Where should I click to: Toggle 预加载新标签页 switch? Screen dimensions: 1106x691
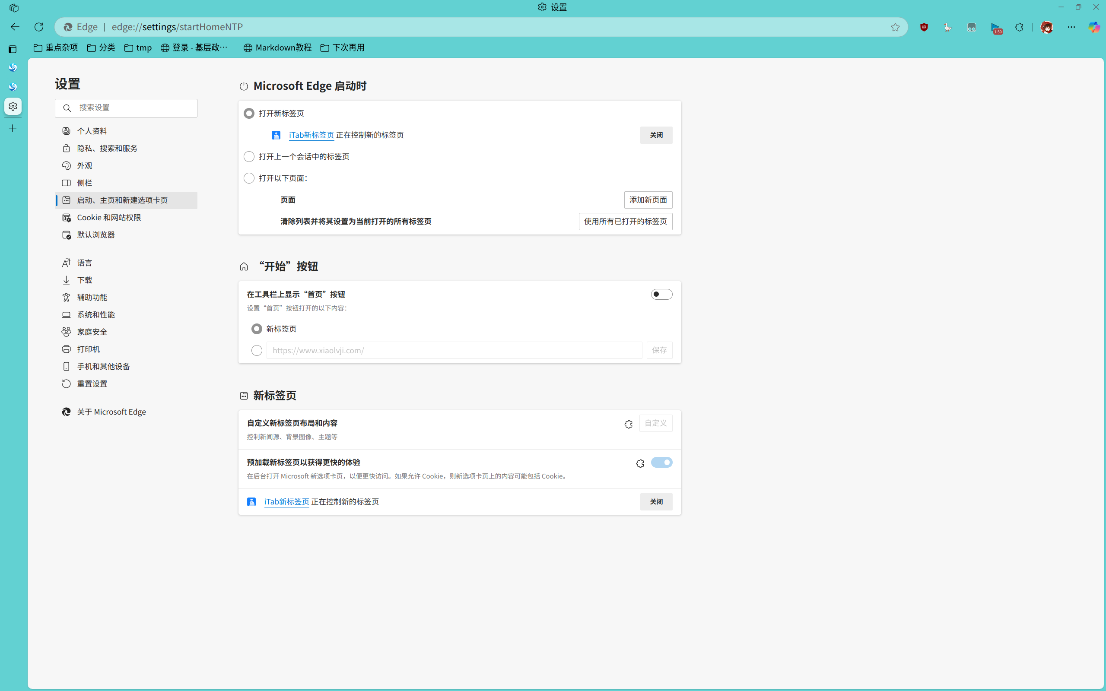(661, 463)
